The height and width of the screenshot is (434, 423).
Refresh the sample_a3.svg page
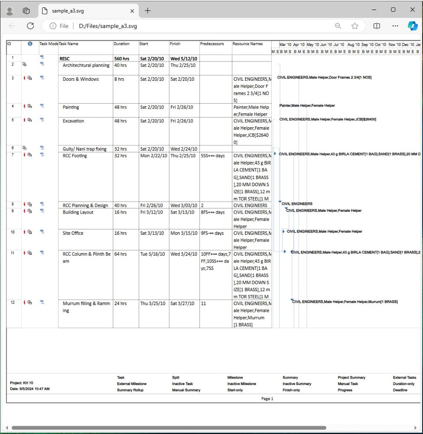[30, 26]
